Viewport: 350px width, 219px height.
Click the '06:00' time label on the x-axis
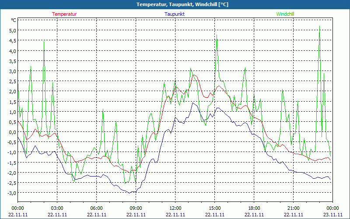(96, 208)
